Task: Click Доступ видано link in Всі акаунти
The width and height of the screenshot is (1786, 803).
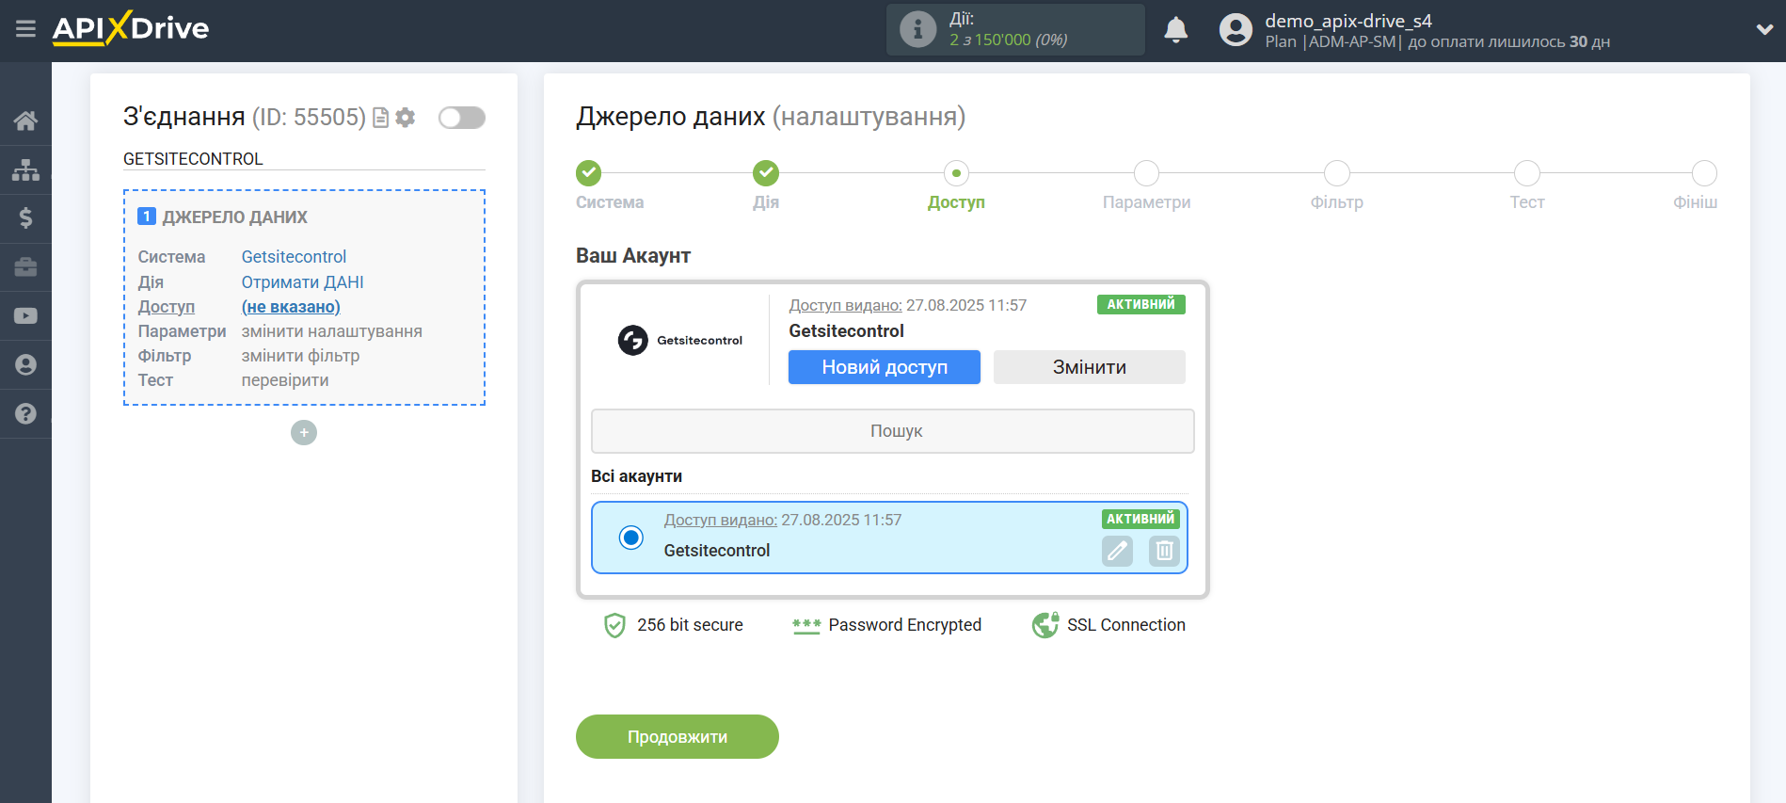Action: point(720,520)
